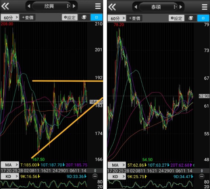Toggle blue crosshair mode on 欣興 chart
Image resolution: width=210 pixels, height=189 pixels.
pos(97,17)
